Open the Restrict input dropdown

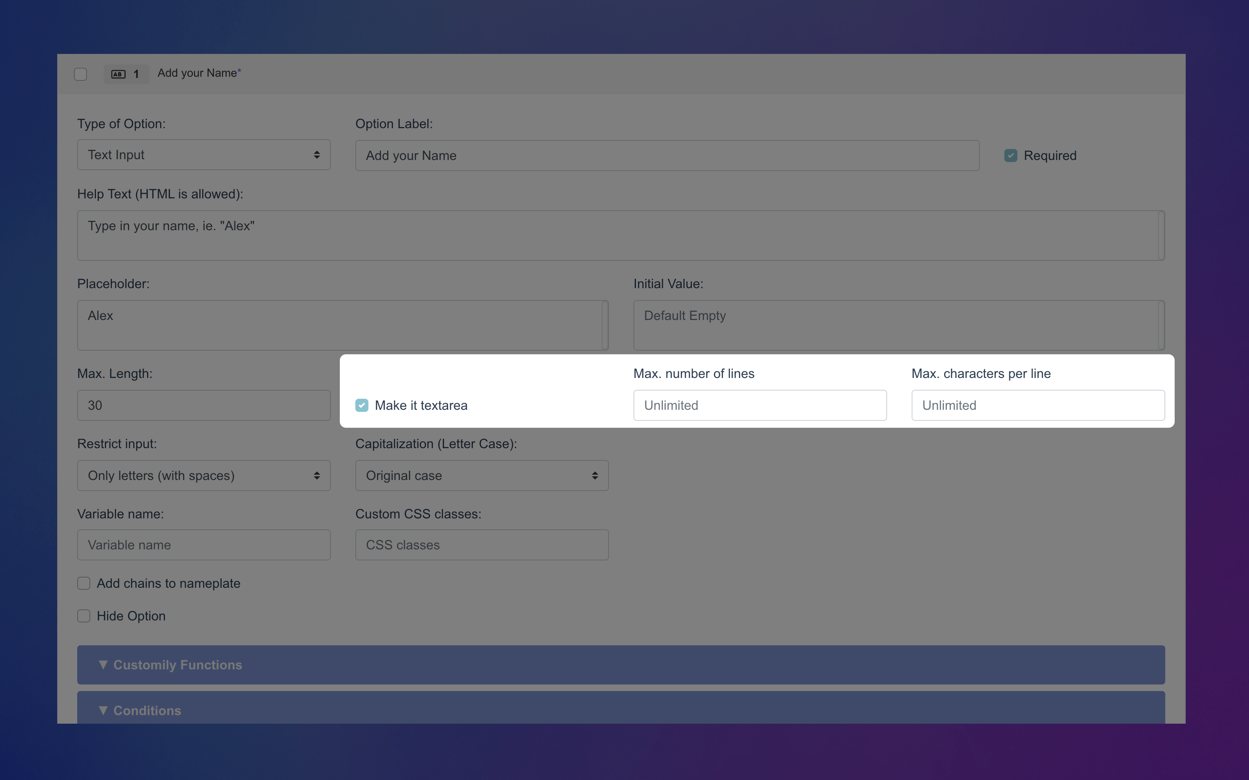[x=203, y=476]
